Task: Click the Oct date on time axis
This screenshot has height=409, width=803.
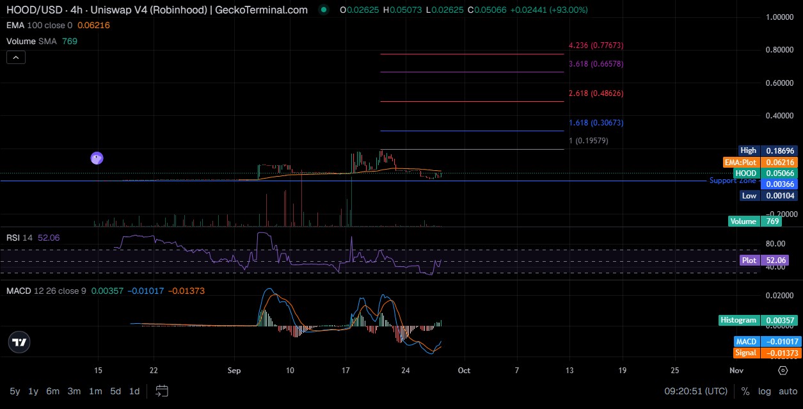Action: (x=465, y=370)
